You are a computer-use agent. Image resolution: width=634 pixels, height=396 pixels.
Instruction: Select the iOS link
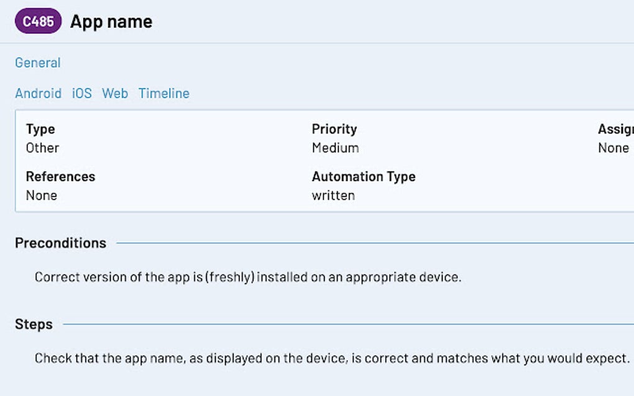81,93
